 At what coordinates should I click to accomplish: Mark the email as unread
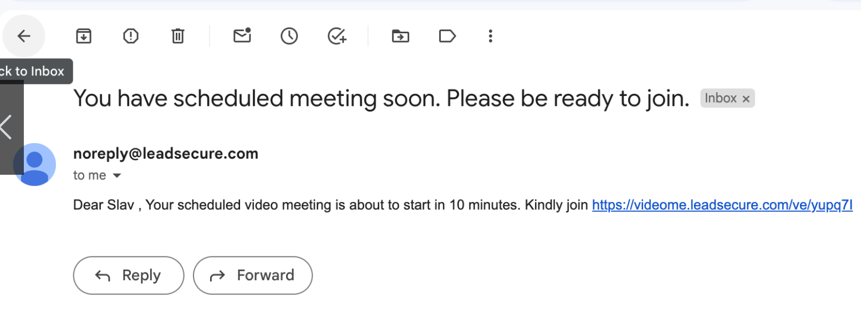coord(242,36)
